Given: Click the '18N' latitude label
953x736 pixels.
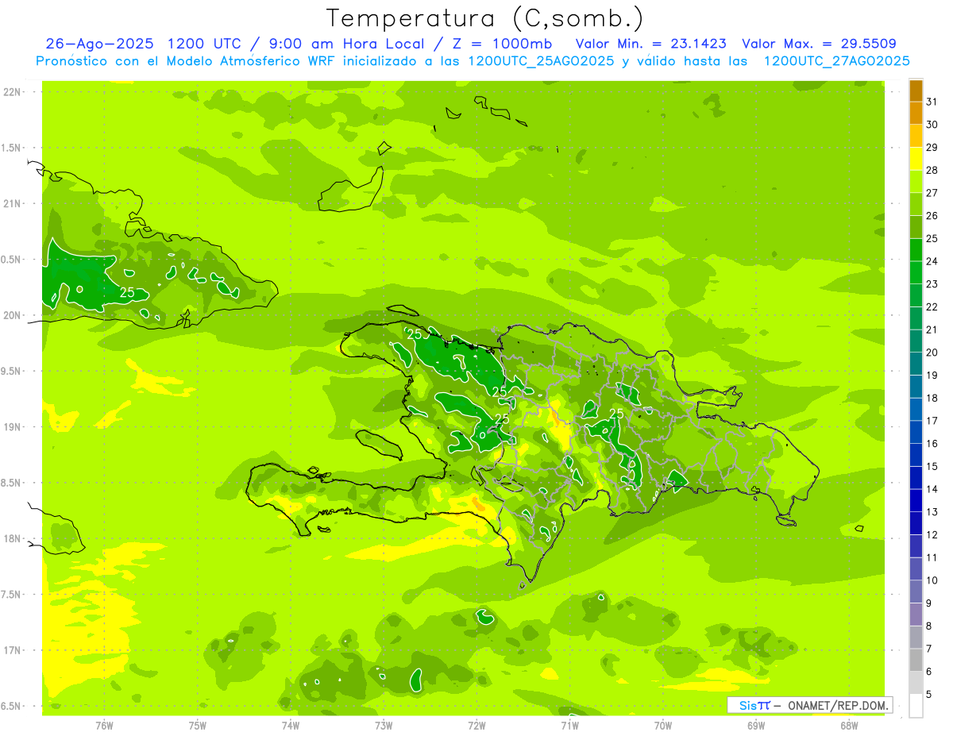Looking at the screenshot, I should 13,538.
